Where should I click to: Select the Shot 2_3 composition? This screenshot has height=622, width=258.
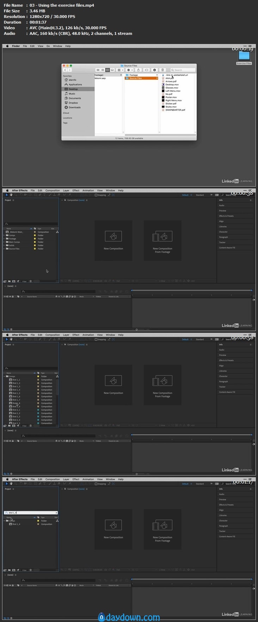[x=16, y=417]
